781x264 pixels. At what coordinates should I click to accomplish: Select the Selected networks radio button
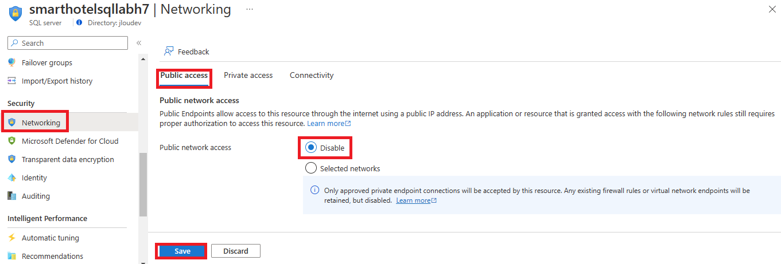[x=311, y=168]
